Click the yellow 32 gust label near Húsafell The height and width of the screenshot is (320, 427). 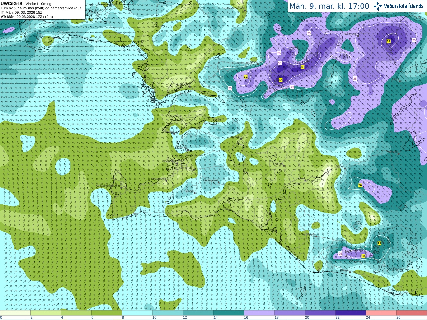tap(246, 77)
